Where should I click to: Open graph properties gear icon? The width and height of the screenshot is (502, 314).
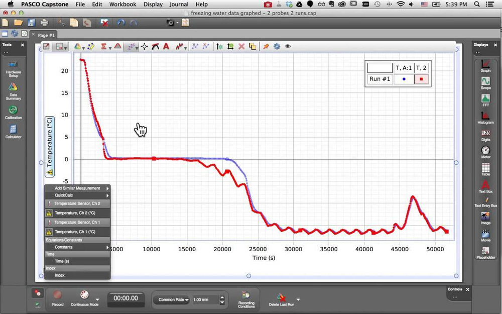point(277,46)
